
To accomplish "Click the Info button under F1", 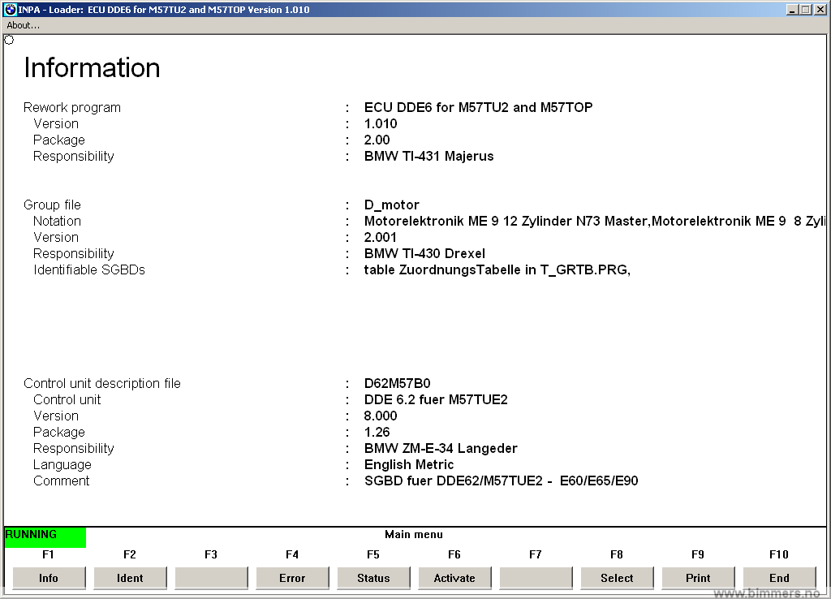I will point(49,578).
